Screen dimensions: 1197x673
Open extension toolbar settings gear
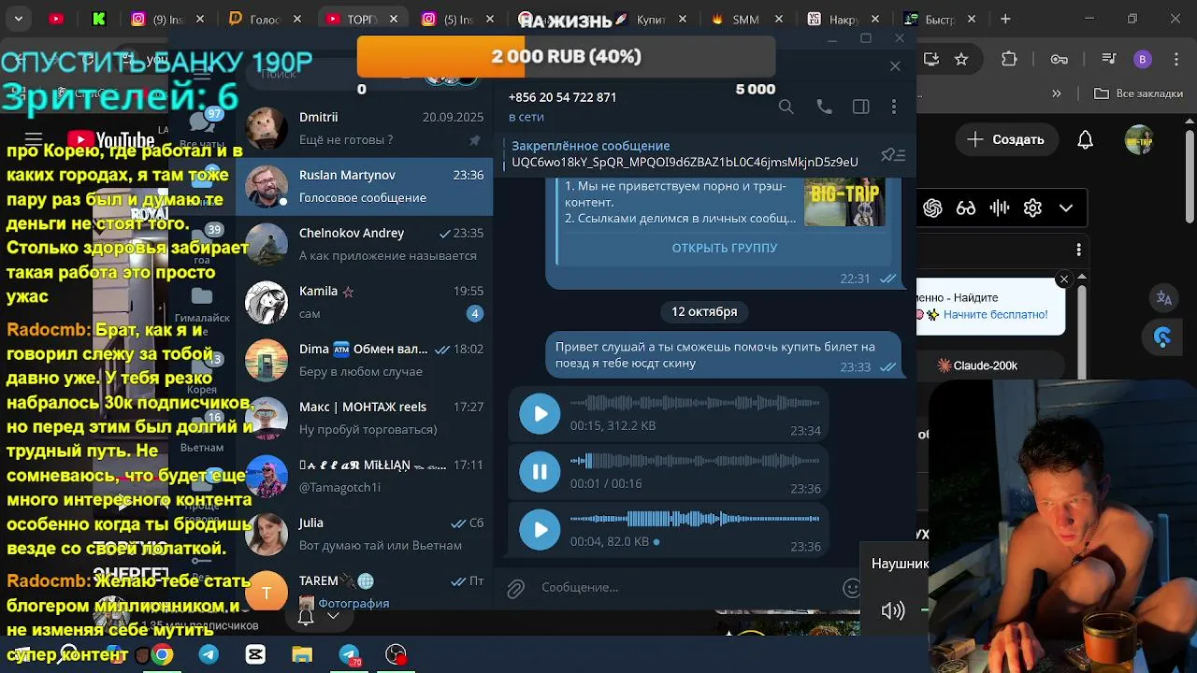[x=1032, y=208]
